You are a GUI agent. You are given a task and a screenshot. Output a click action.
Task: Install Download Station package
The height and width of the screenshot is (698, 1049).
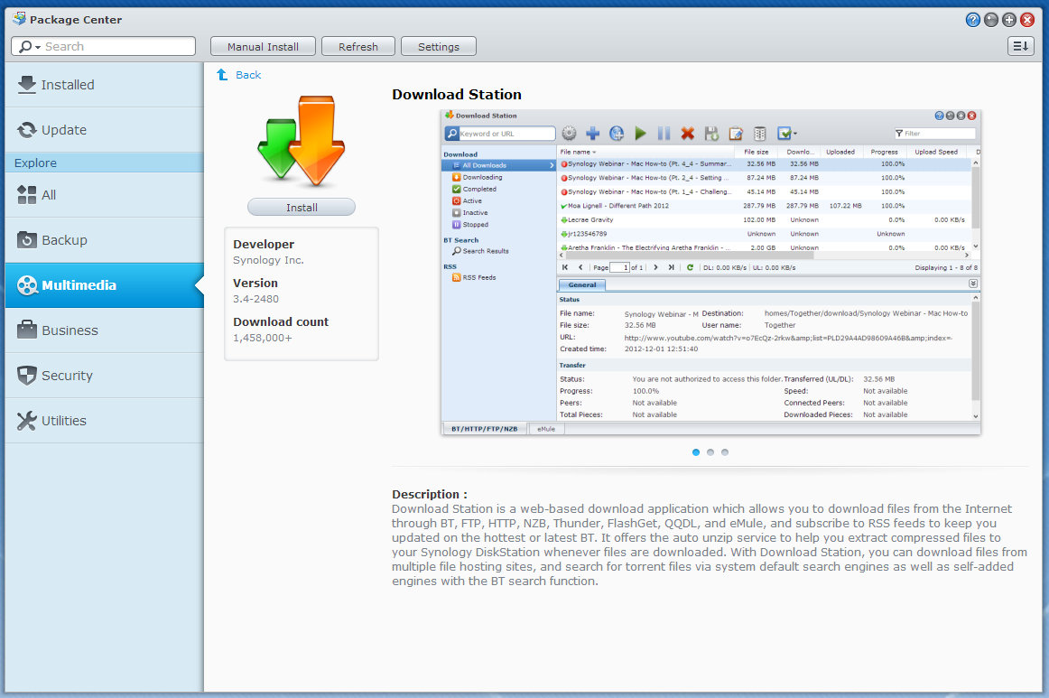coord(302,208)
